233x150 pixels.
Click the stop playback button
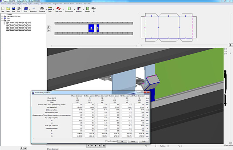click(88, 146)
